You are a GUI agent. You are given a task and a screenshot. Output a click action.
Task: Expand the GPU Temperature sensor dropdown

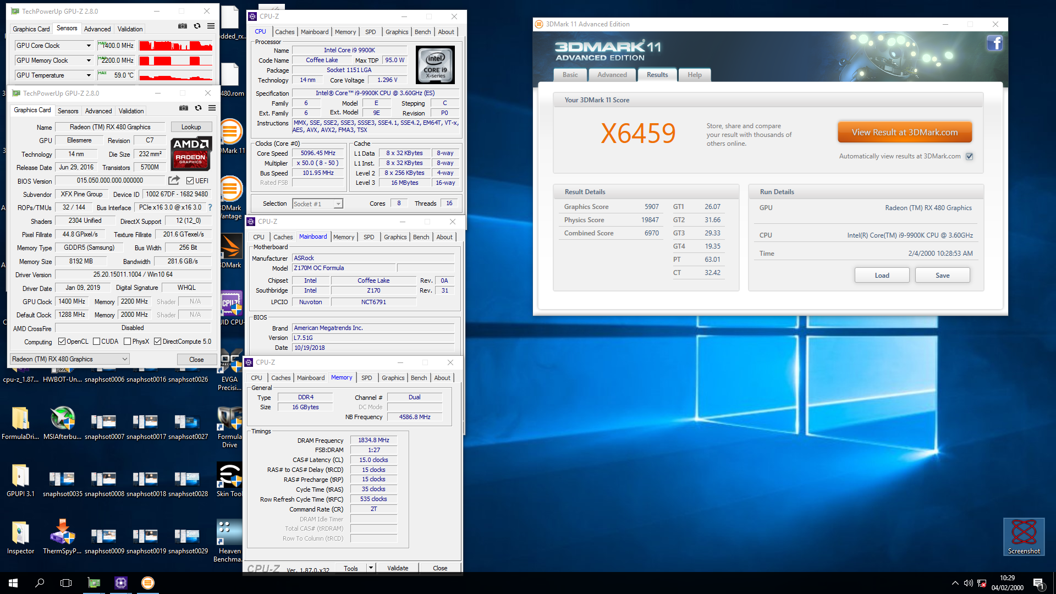89,75
